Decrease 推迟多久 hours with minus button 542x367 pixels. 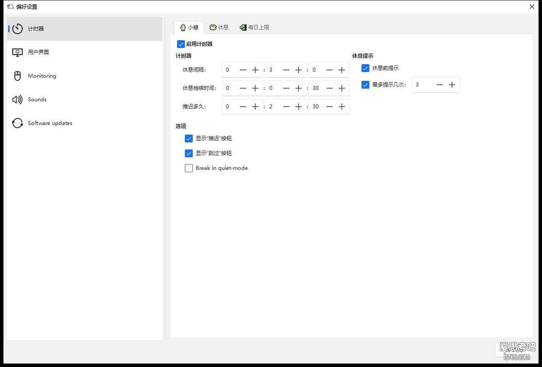(243, 107)
